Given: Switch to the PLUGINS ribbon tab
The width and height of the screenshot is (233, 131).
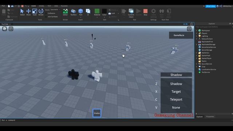Looking at the screenshot, I should [x=64, y=6].
